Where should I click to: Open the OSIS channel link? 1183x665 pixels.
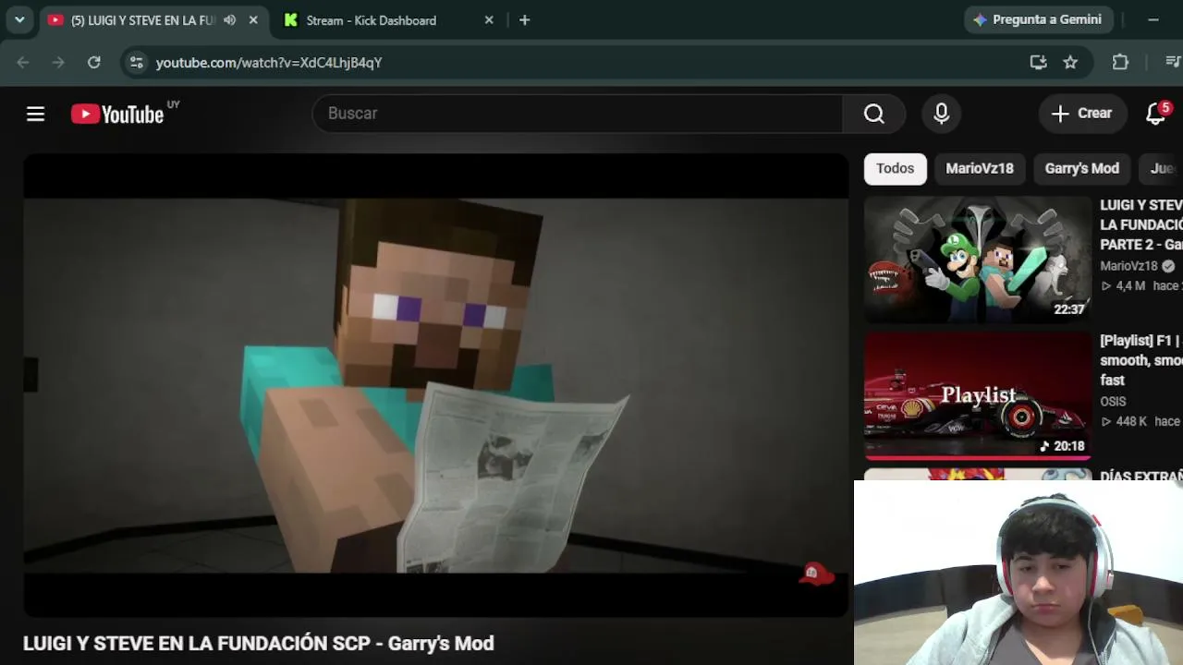tap(1113, 402)
